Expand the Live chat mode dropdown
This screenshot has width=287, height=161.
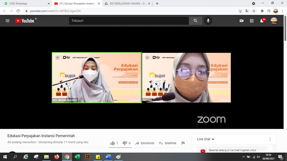(206, 139)
